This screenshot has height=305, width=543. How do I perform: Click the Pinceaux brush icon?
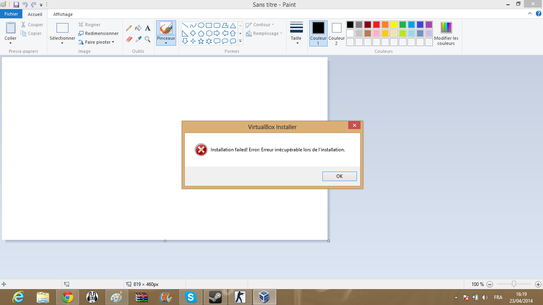[x=166, y=28]
